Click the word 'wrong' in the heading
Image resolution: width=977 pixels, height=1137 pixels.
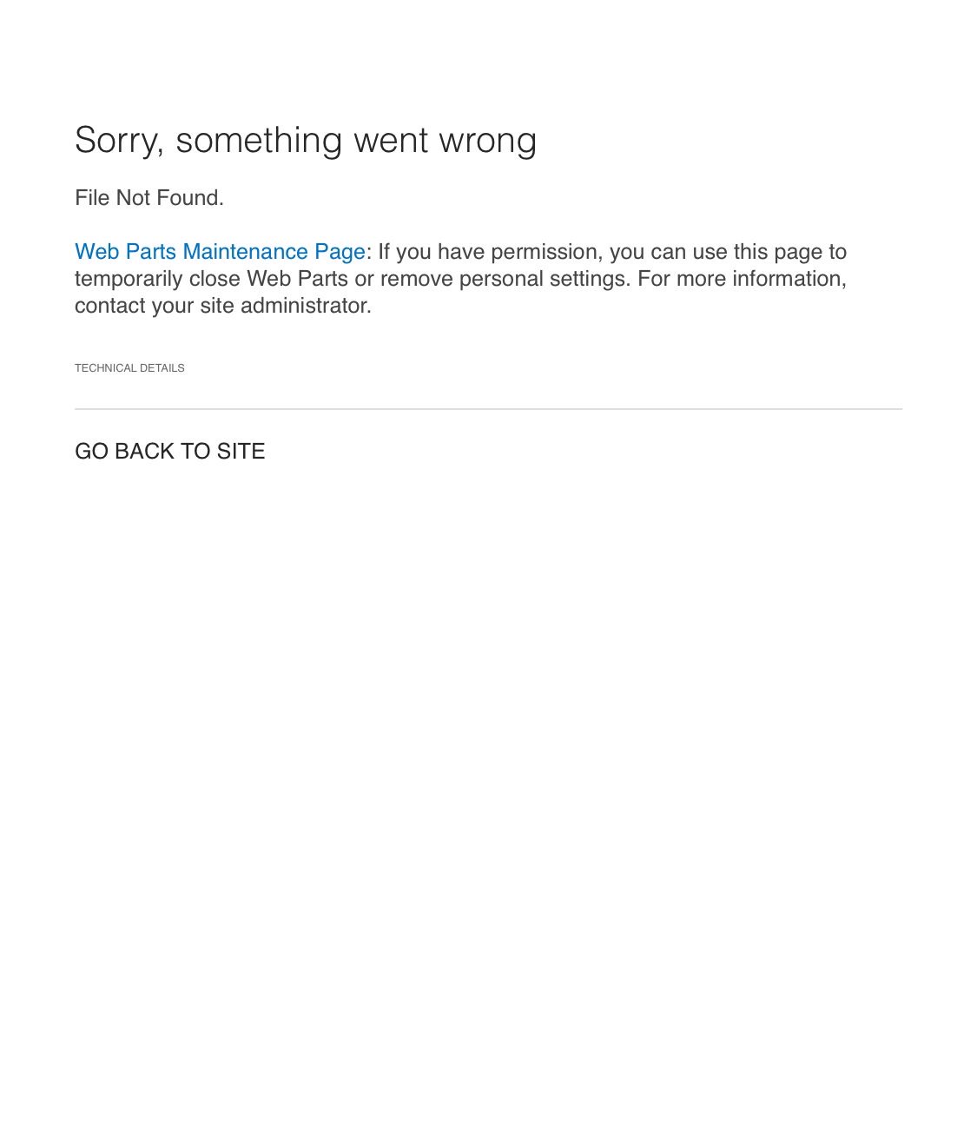[x=488, y=142]
